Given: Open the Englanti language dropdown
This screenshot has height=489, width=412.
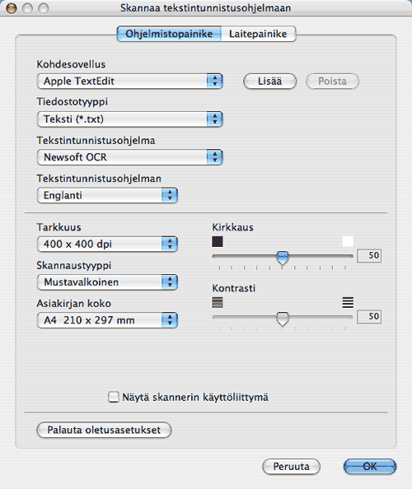Looking at the screenshot, I should (x=107, y=196).
